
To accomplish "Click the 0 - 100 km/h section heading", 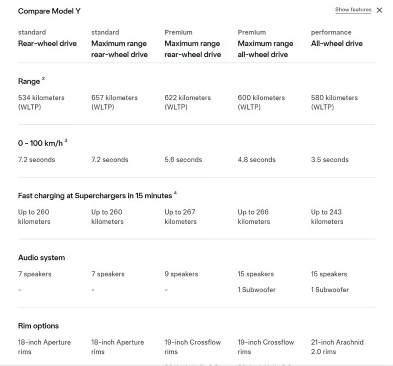I will 40,143.
